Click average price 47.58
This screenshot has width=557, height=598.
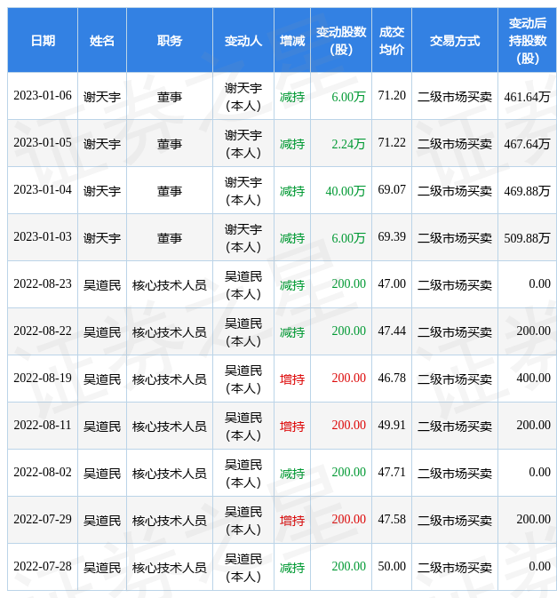[392, 520]
